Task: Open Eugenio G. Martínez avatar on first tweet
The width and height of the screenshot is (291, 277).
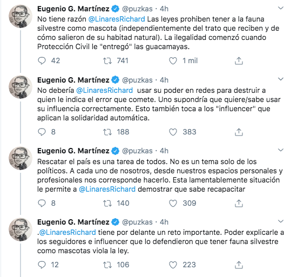Action: tap(21, 16)
